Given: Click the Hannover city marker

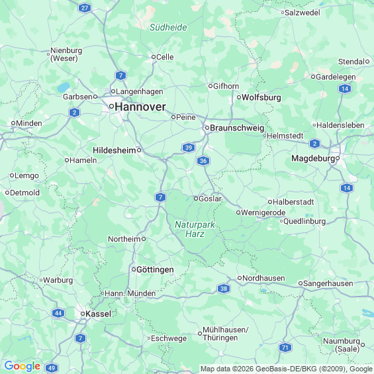Looking at the screenshot, I should [x=111, y=106].
